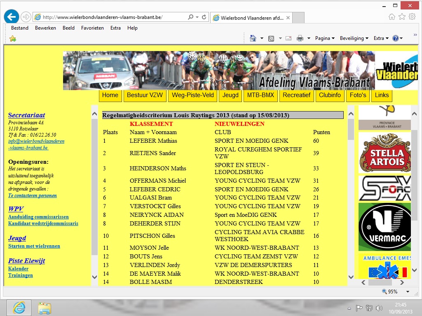Go back using the browser Back arrow
This screenshot has height=316, width=422.
11,17
